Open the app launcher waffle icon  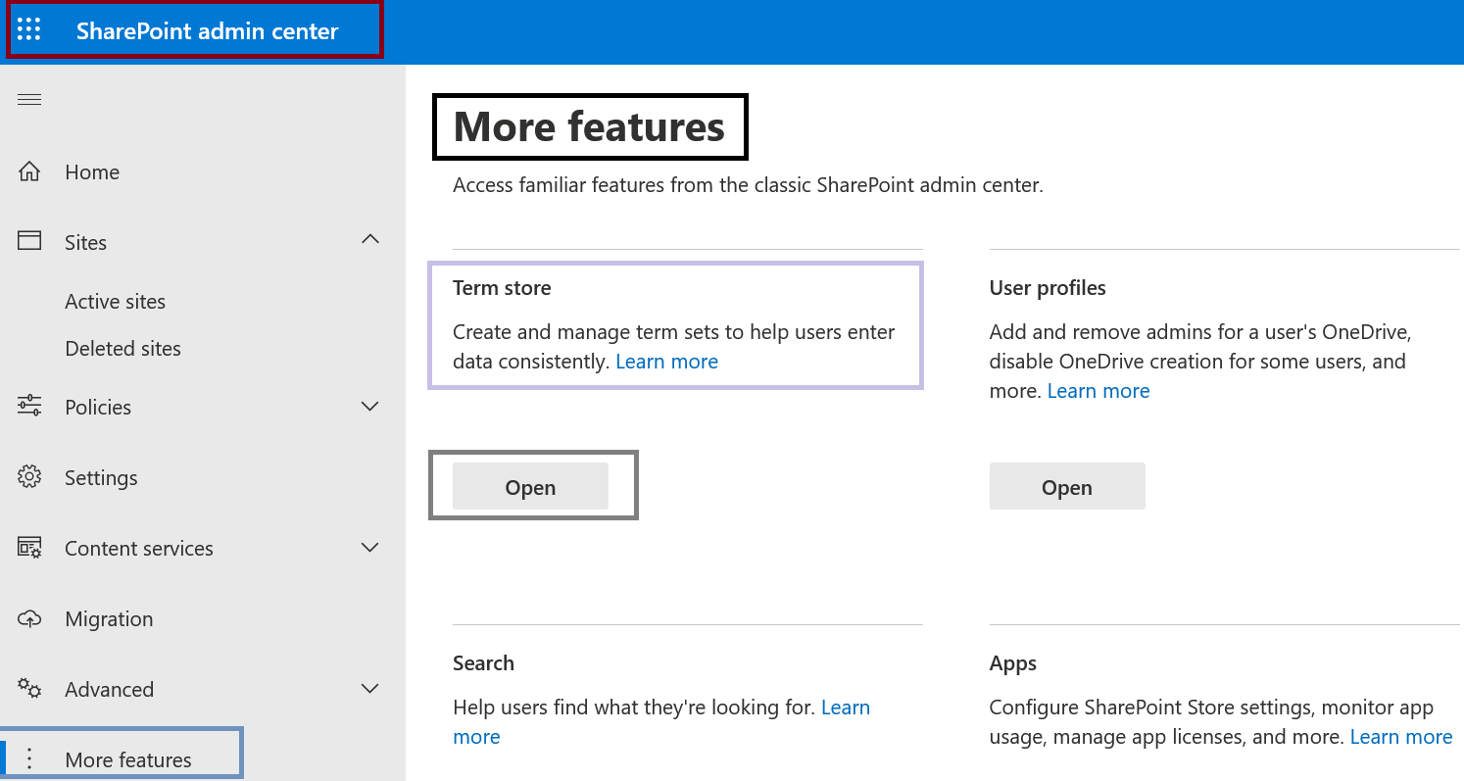tap(29, 30)
